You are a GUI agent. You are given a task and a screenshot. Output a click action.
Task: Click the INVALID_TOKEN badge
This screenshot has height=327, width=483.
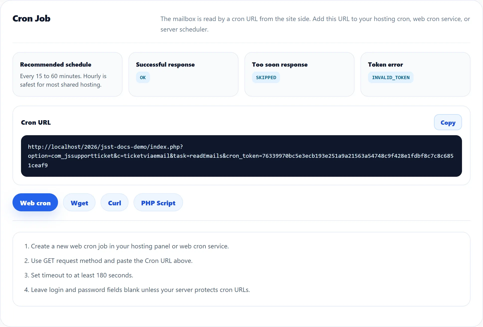click(391, 78)
